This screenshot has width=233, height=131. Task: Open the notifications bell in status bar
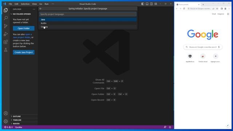[170, 127]
